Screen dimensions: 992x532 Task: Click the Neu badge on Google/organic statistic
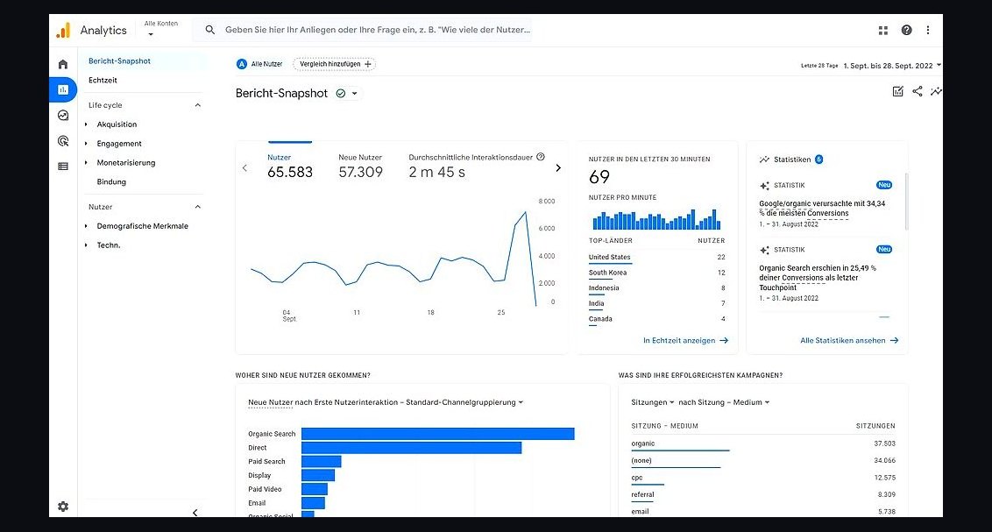pos(884,185)
